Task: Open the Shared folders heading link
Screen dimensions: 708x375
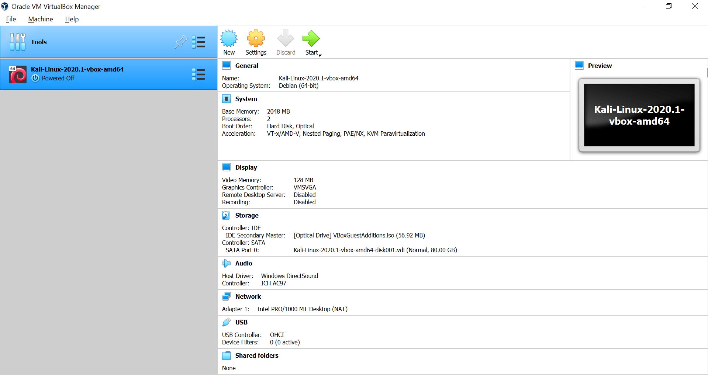Action: pos(257,355)
